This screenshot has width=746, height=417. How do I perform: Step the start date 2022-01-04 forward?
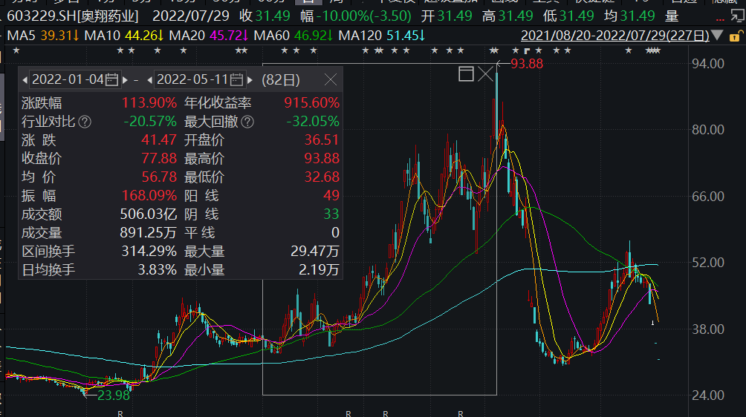click(x=125, y=80)
